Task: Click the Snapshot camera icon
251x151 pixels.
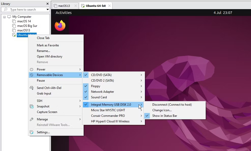Action: point(32,106)
